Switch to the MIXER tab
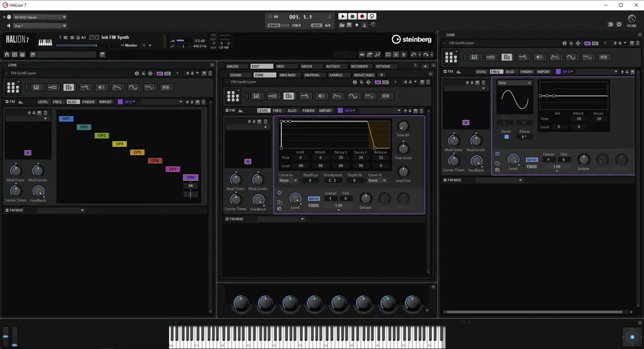The width and height of the screenshot is (644, 349). (x=306, y=66)
